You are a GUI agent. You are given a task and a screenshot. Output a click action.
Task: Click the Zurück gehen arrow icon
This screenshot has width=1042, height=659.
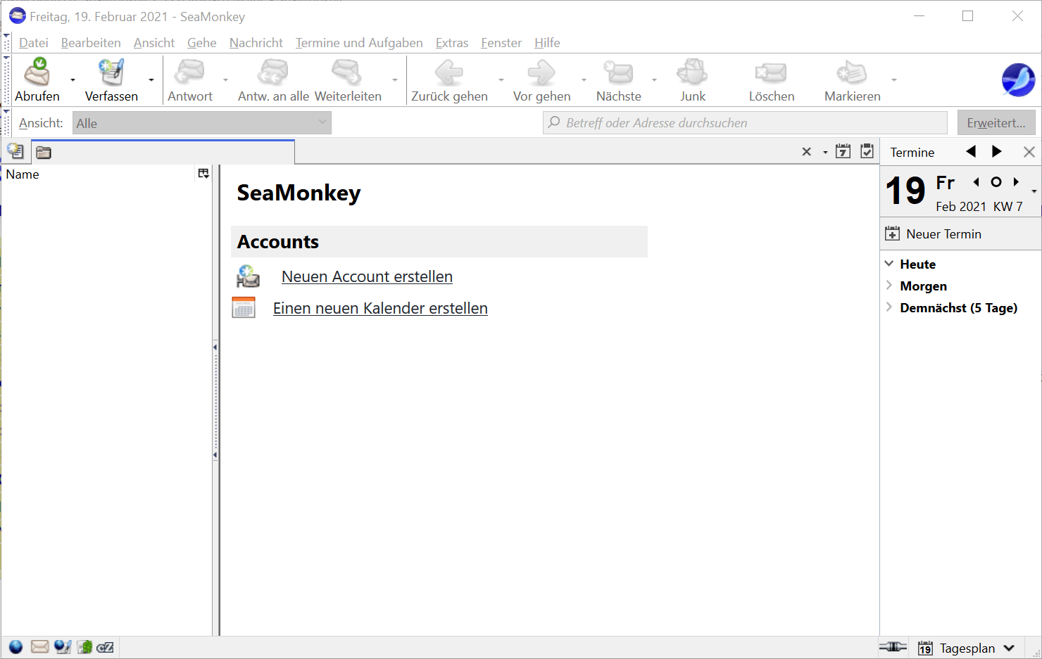tap(449, 72)
